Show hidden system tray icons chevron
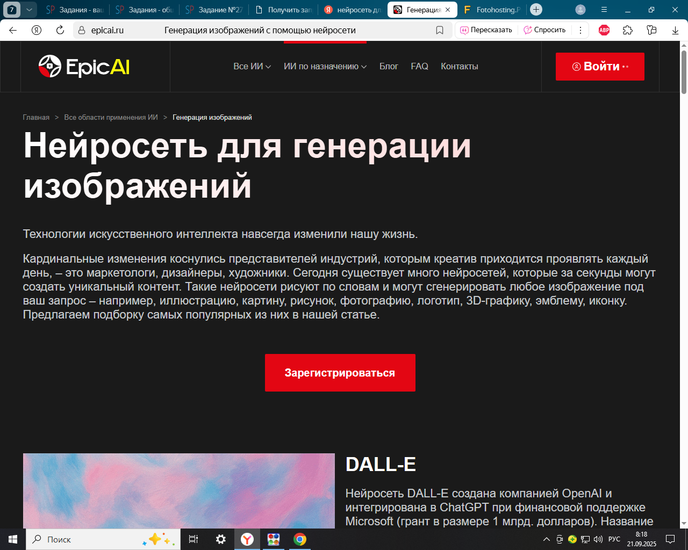 [x=547, y=539]
